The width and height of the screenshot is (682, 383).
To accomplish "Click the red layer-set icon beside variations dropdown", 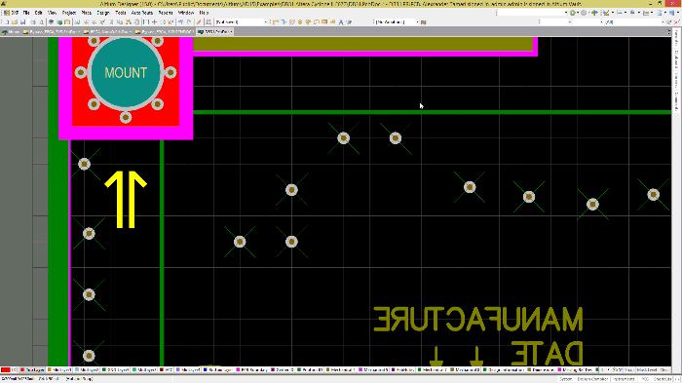I will (424, 22).
